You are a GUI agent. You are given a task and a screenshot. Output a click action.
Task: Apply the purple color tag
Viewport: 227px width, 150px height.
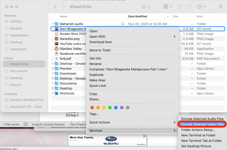[122, 108]
